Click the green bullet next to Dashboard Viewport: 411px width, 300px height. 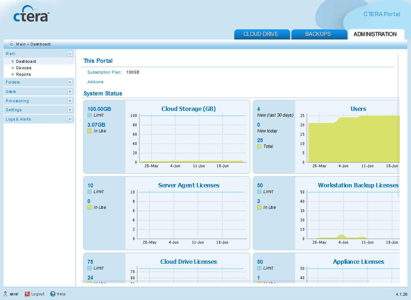coord(13,61)
